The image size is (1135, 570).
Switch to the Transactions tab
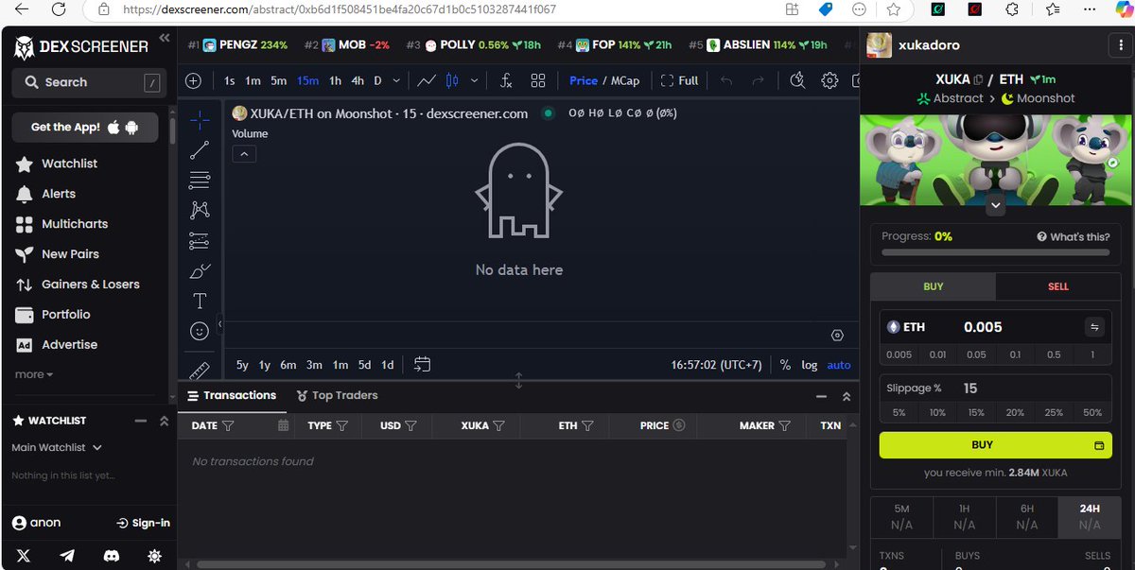click(231, 395)
